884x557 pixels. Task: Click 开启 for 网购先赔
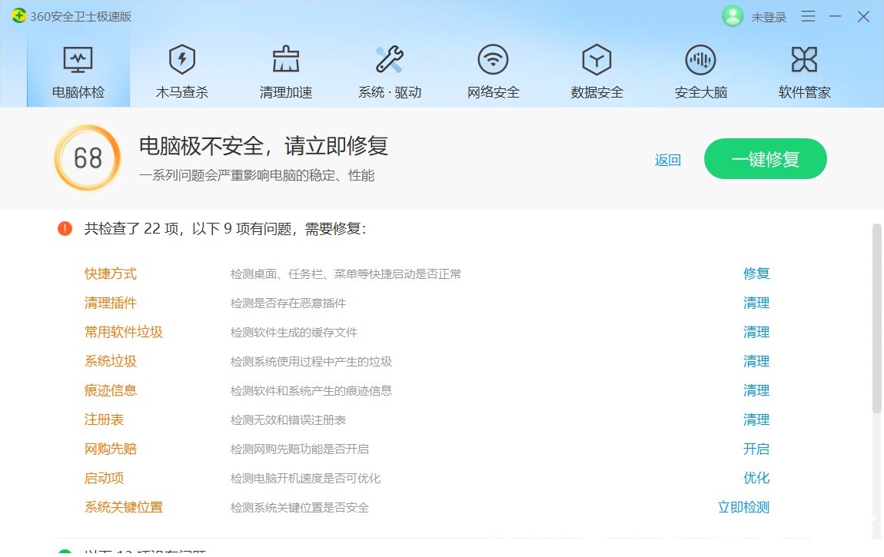point(756,449)
